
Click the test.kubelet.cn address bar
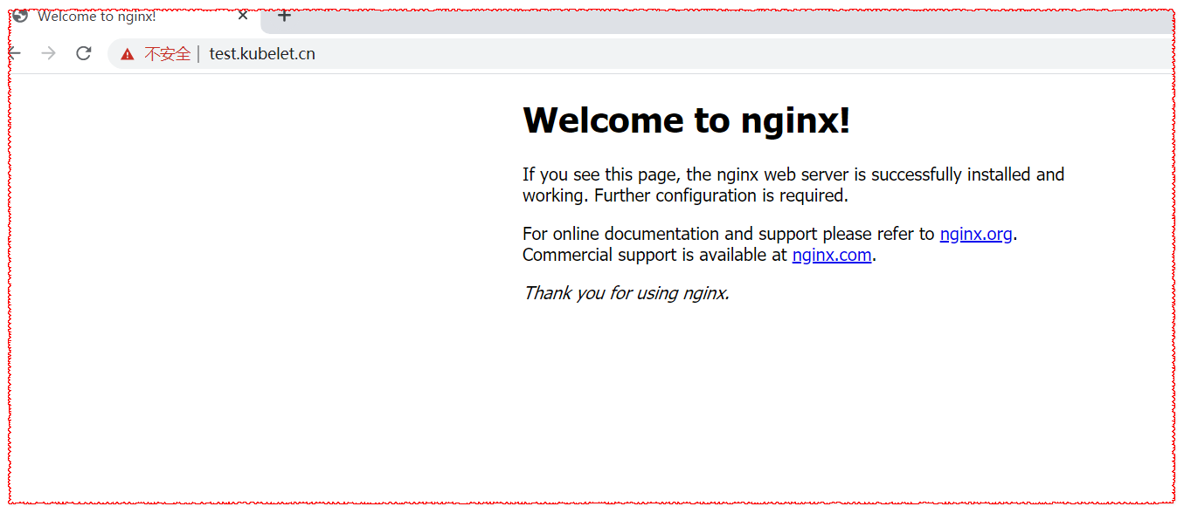click(640, 54)
